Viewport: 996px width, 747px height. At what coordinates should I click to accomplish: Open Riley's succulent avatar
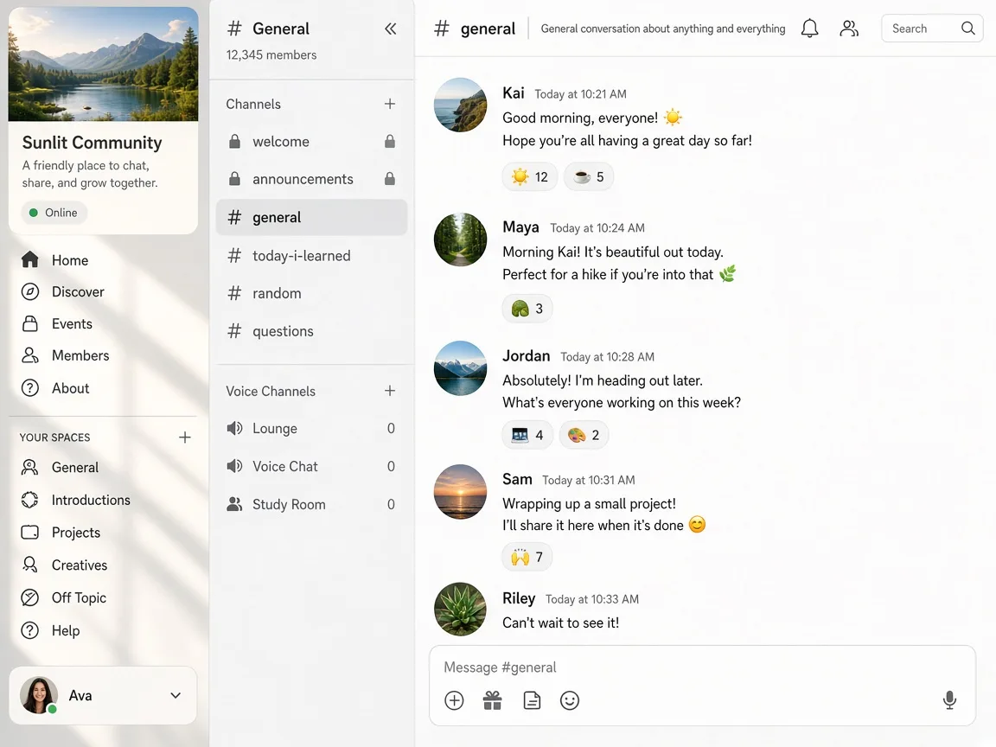point(461,610)
